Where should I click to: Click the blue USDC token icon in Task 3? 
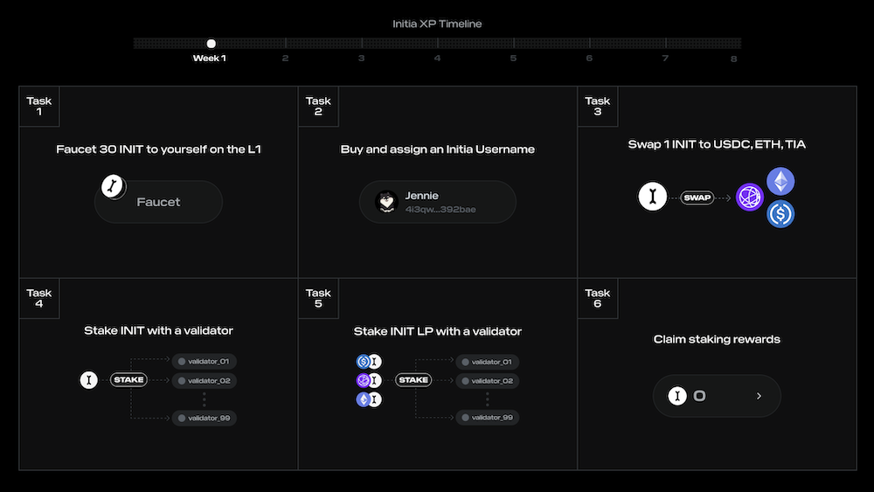780,214
